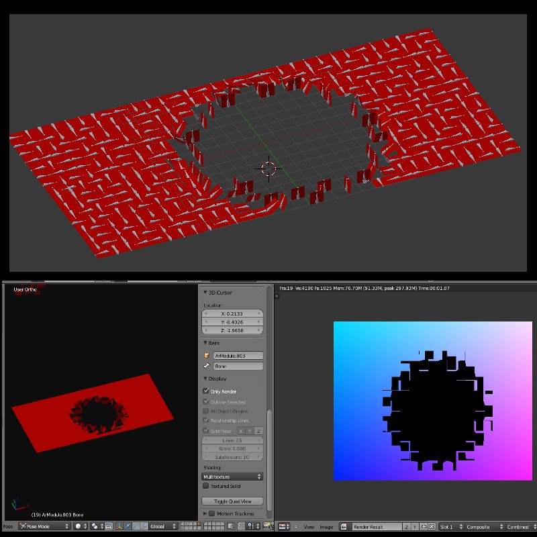This screenshot has height=537, width=537.
Task: Select the Translate manipulator icon
Action: [128, 526]
